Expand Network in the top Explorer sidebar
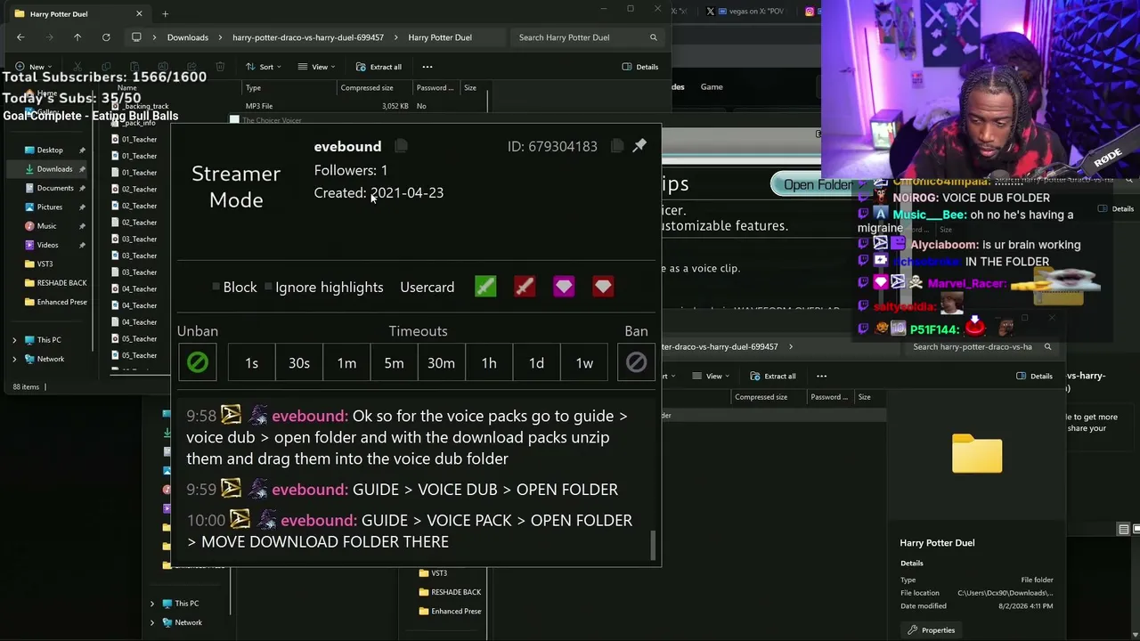The image size is (1140, 641). (14, 359)
